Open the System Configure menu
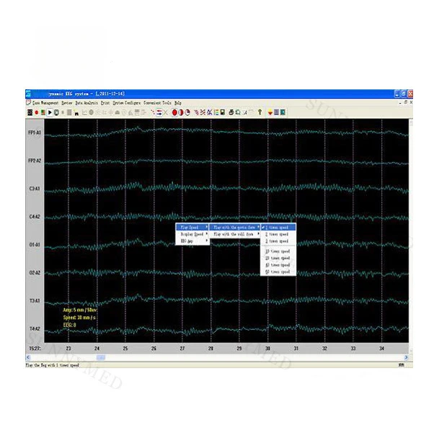This screenshot has width=434, height=443. coord(126,103)
